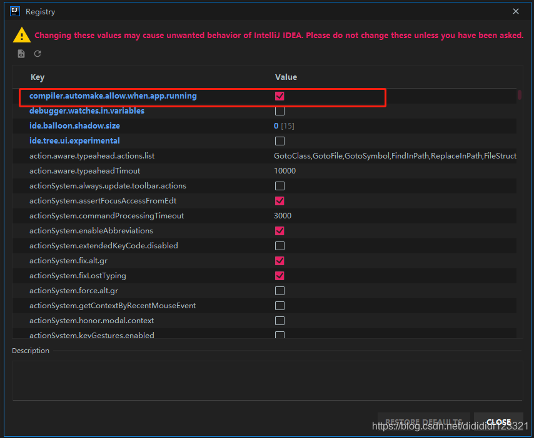Click the value 0 [15] cell
Screen dimensions: 534x438
coord(284,126)
